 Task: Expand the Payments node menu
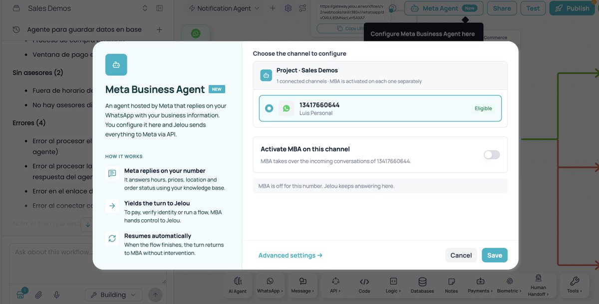(x=480, y=286)
